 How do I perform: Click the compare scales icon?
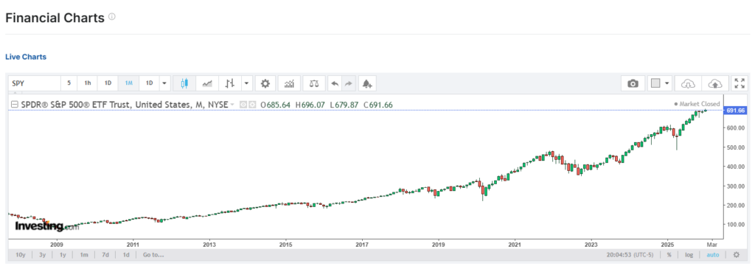314,83
